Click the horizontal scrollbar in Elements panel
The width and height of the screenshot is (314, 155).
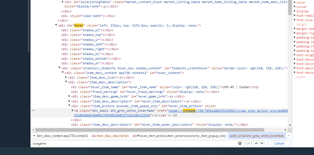pos(150,130)
